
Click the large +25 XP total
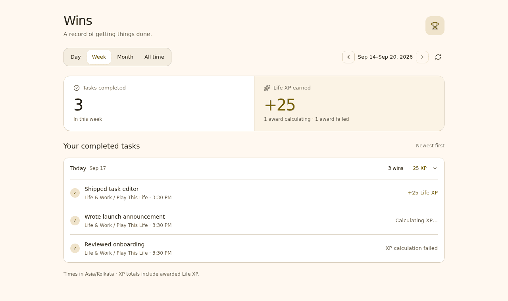point(280,105)
